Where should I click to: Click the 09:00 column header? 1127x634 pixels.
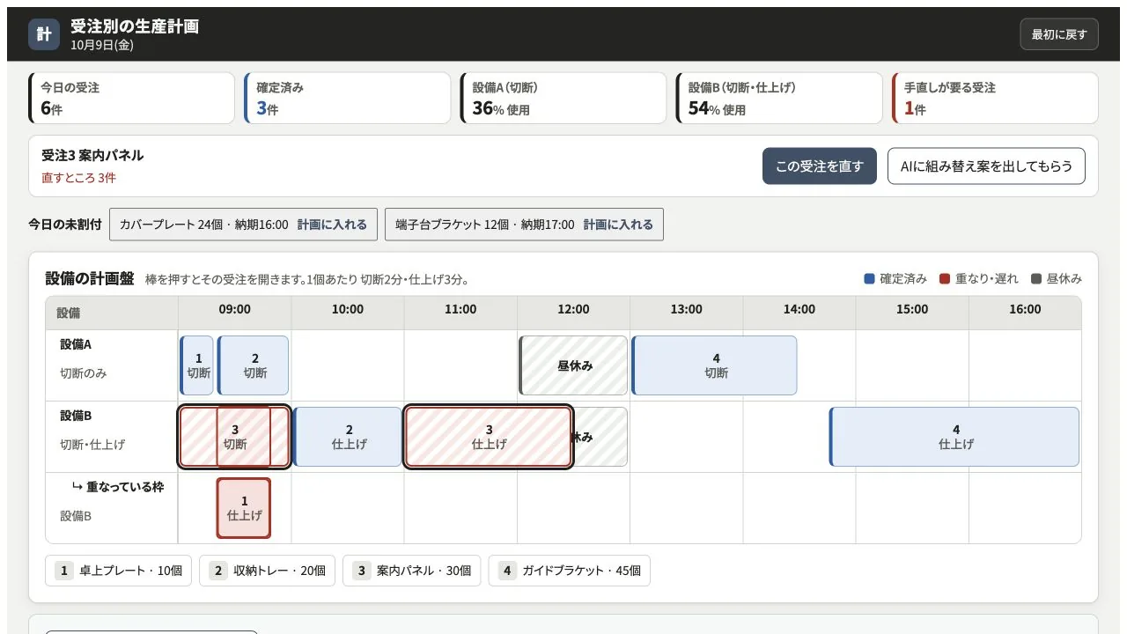(234, 309)
